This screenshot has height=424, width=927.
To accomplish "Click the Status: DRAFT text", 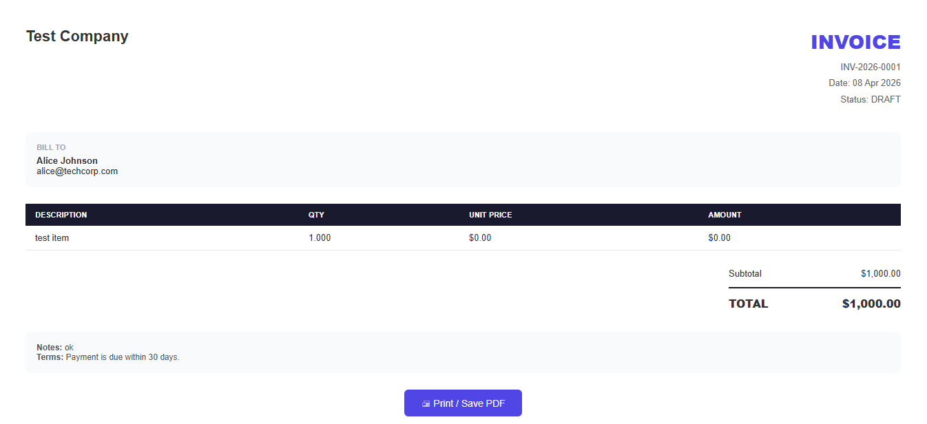I will pos(870,100).
